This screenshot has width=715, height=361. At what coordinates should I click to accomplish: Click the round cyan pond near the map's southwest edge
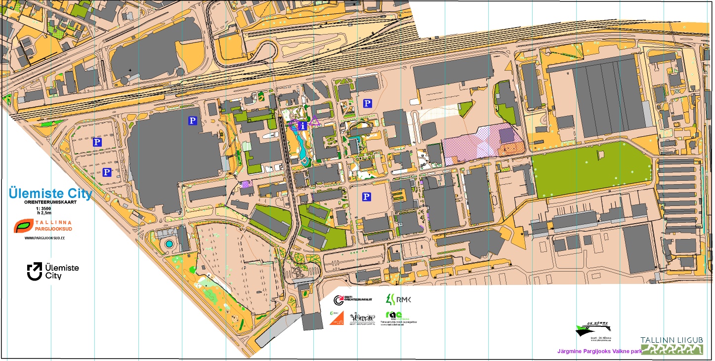coord(169,243)
